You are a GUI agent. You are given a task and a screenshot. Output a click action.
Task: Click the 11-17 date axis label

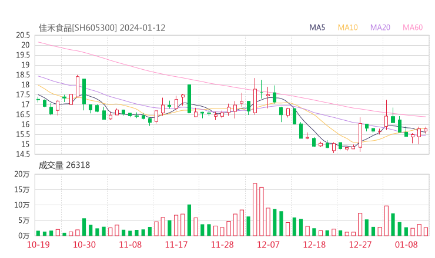(176, 245)
